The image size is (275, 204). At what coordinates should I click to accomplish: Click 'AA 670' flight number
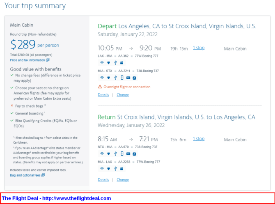click(x=124, y=147)
